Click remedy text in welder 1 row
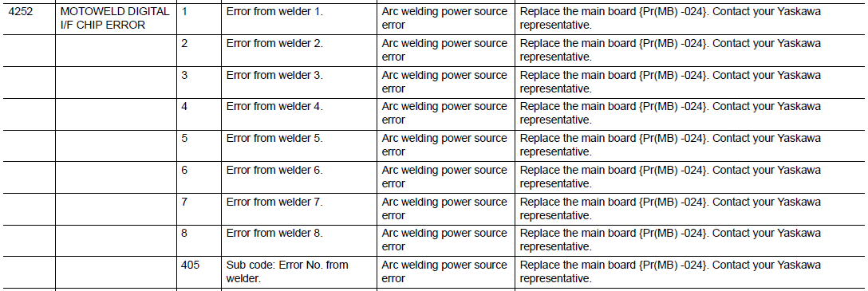 pyautogui.click(x=671, y=18)
